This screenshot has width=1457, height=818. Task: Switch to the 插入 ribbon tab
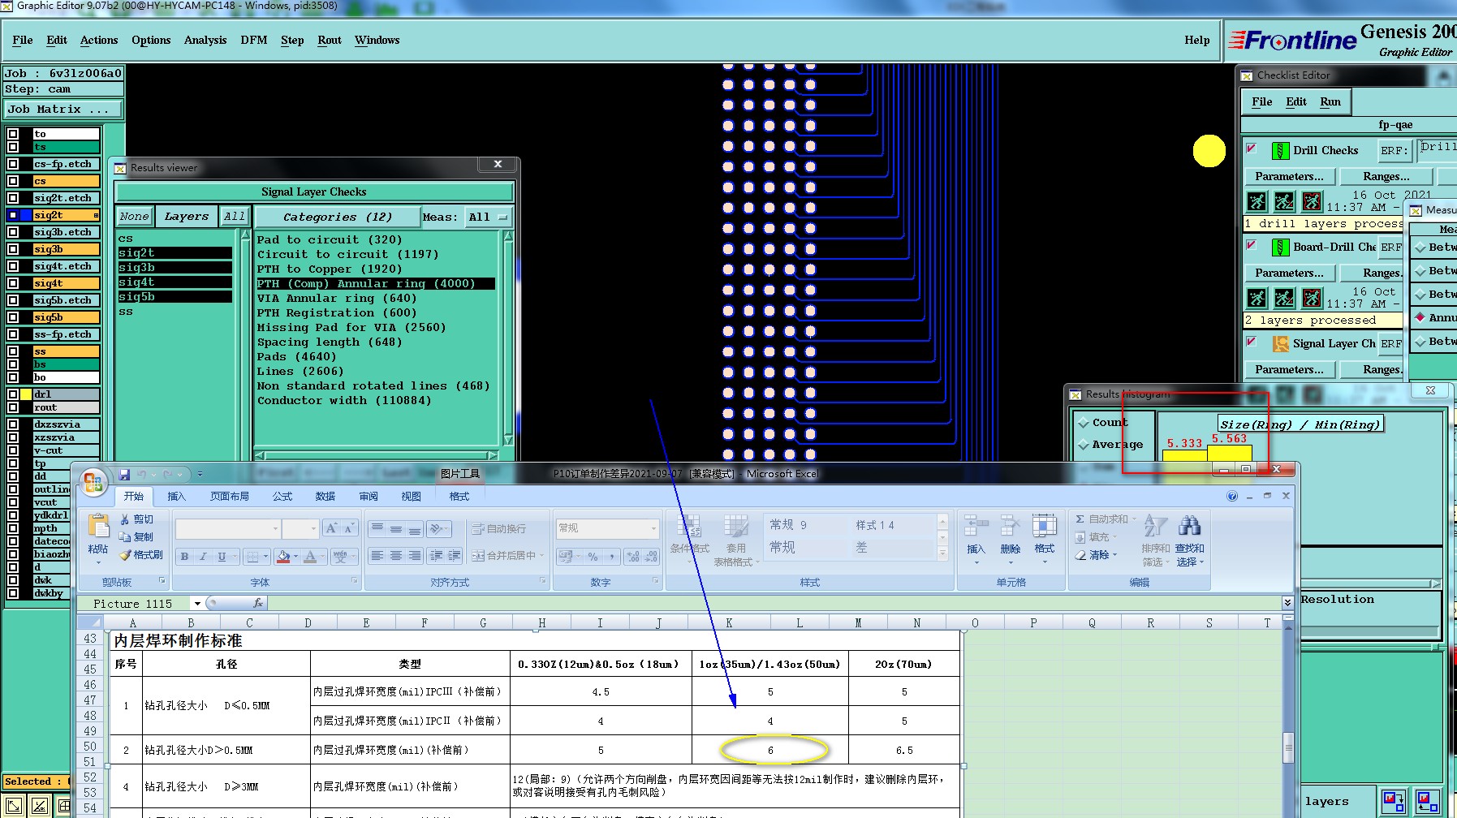(x=176, y=497)
